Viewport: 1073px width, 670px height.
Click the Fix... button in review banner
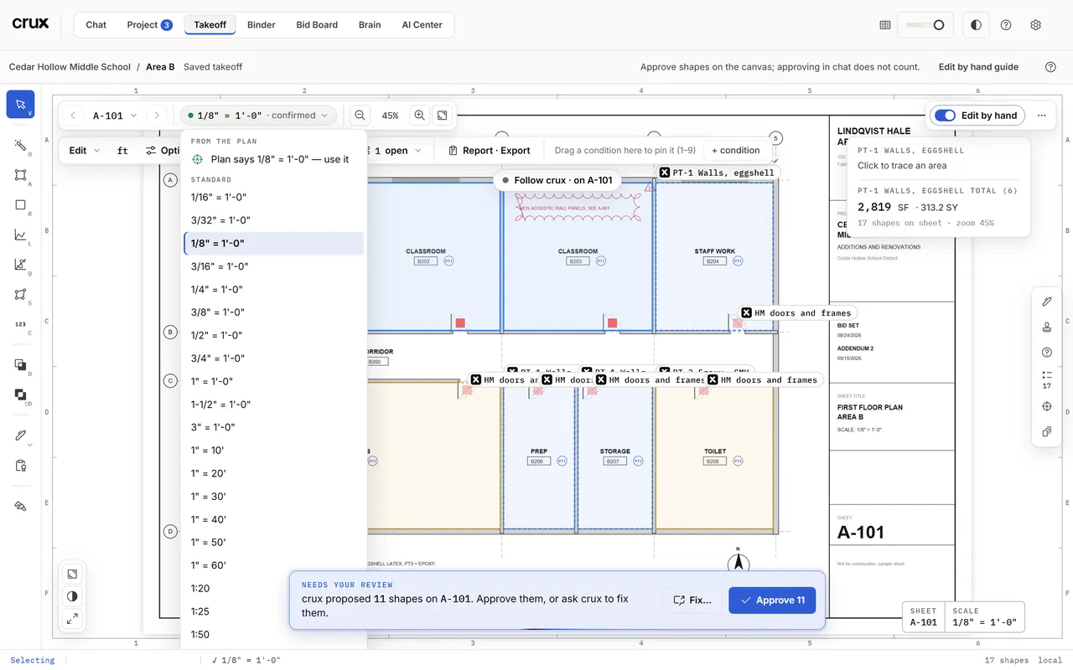[692, 600]
